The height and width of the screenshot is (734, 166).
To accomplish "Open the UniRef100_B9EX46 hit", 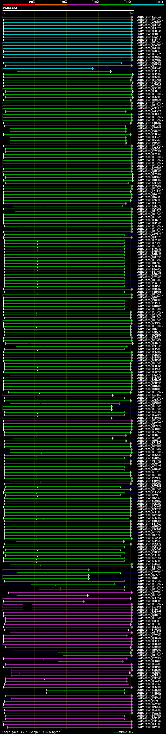I will 149,68.
